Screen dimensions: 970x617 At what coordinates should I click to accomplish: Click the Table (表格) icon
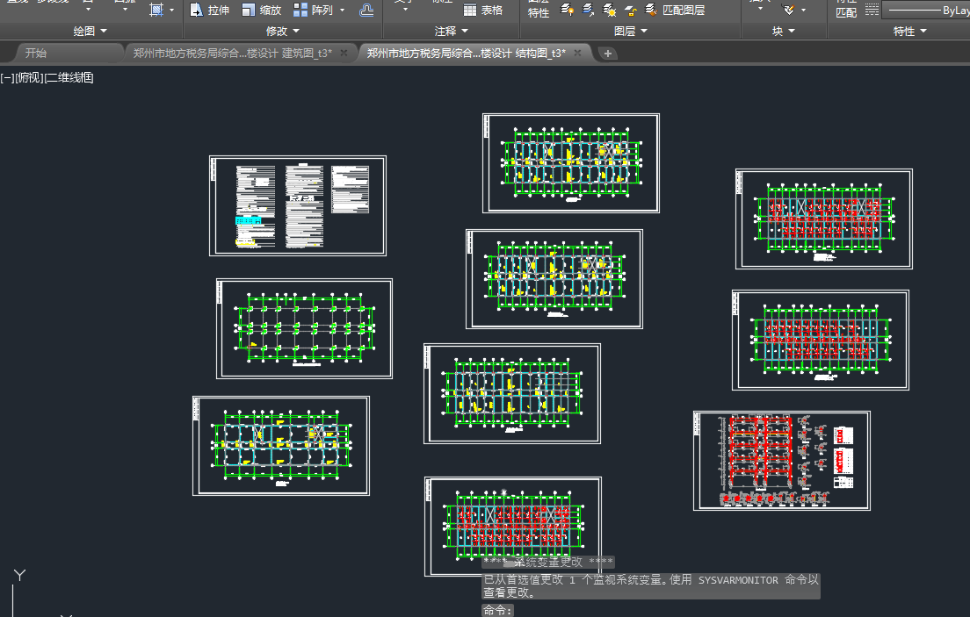[x=471, y=11]
